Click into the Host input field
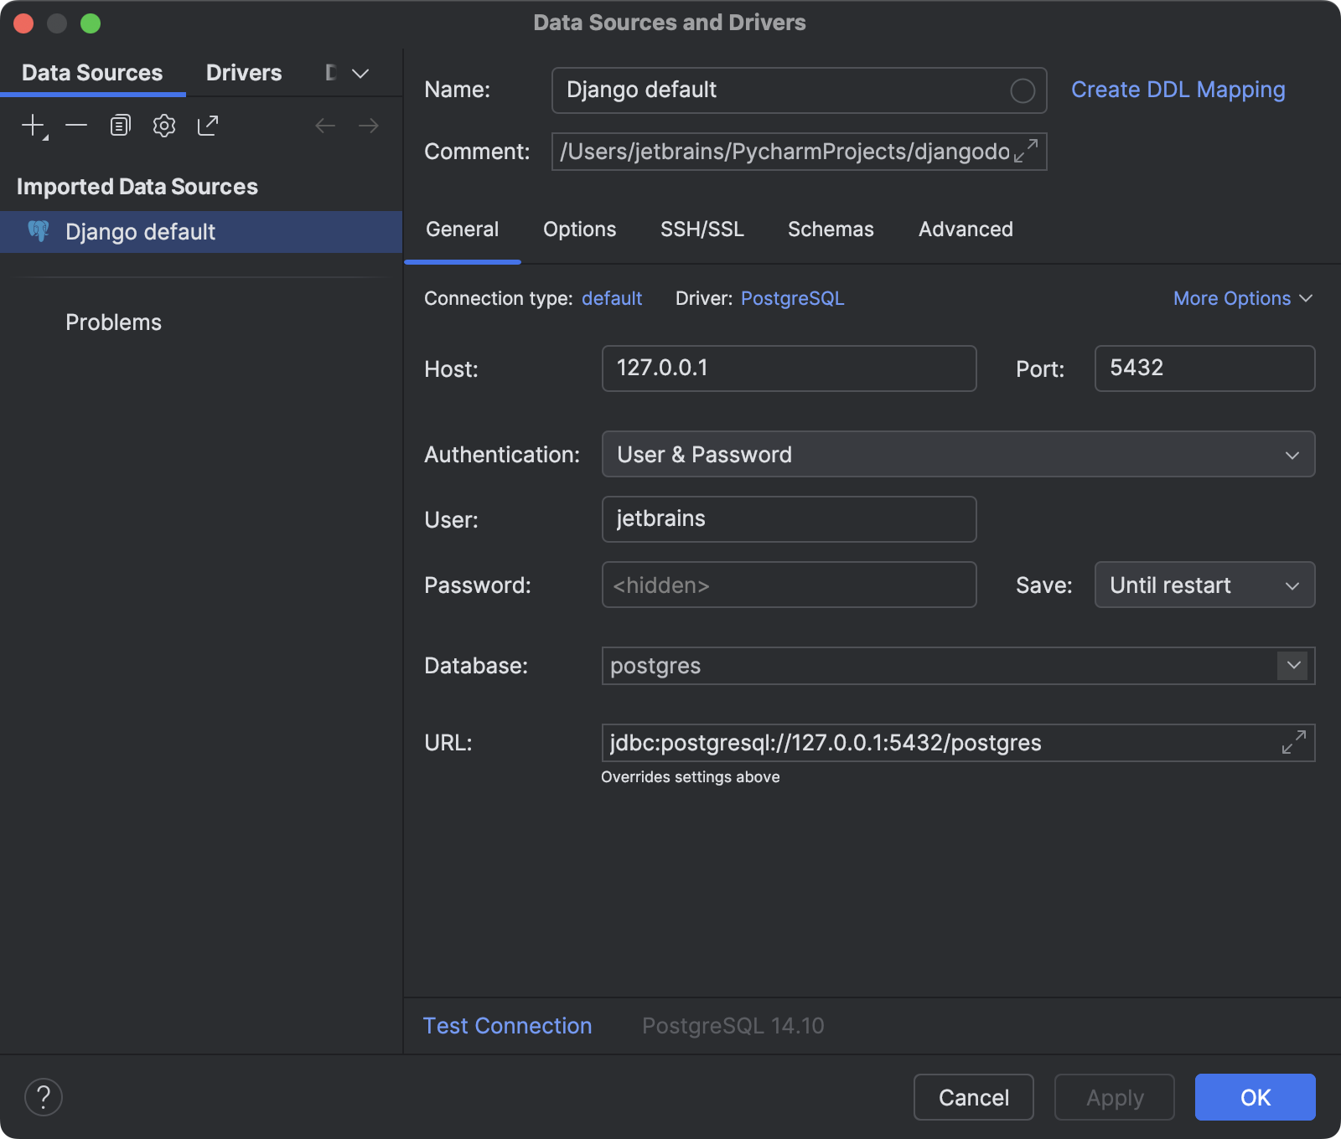Screen dimensions: 1341x1139 (788, 368)
